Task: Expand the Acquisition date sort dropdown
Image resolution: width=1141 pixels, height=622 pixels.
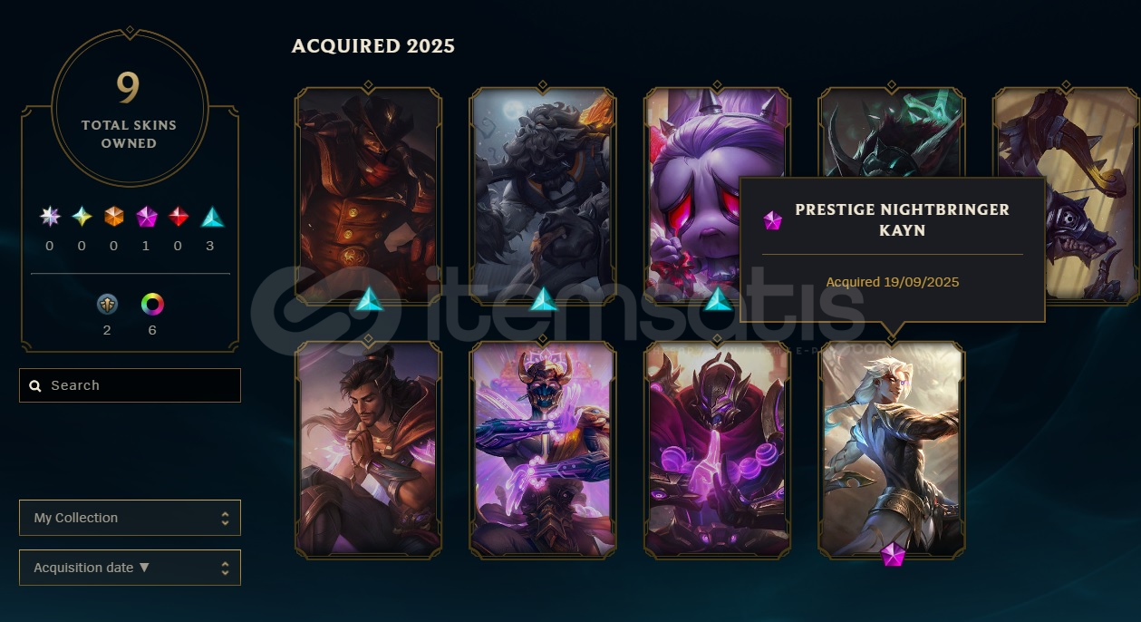Action: (130, 568)
